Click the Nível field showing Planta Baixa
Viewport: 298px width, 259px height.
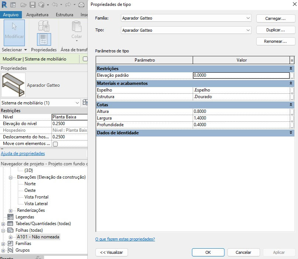[x=70, y=117]
